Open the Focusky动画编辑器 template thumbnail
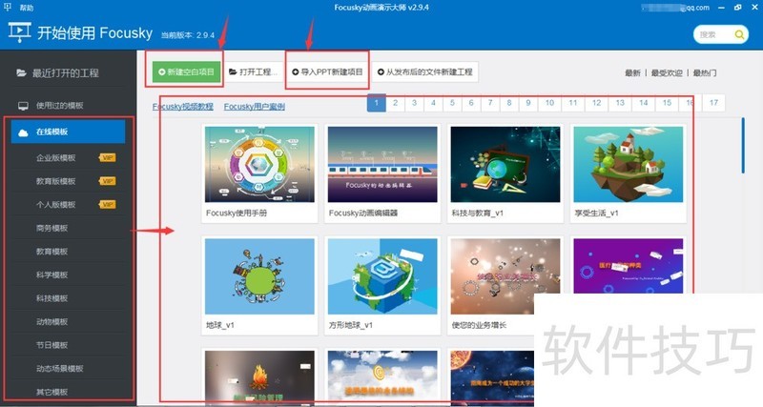Viewport: 763px width, 407px height. click(x=382, y=164)
